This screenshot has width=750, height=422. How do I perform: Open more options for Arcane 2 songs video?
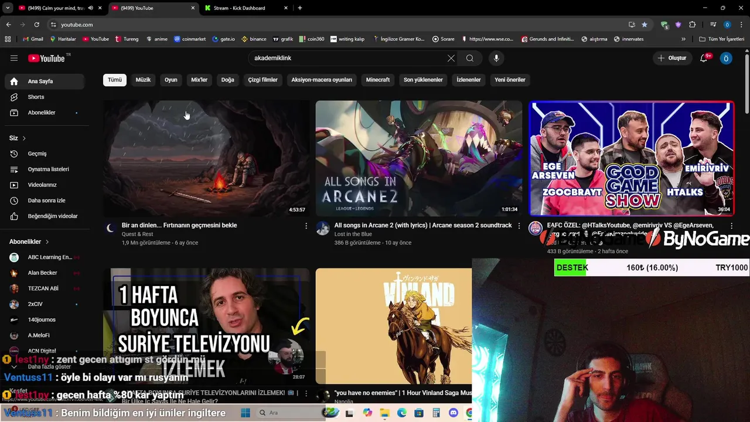pos(519,226)
